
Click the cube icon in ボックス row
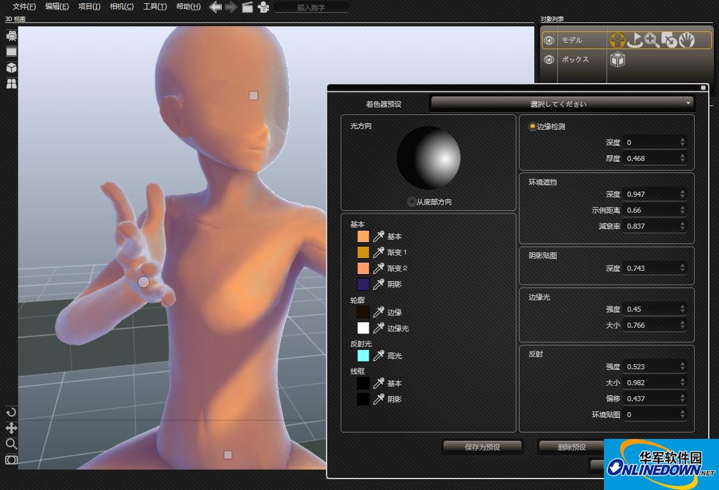(617, 59)
